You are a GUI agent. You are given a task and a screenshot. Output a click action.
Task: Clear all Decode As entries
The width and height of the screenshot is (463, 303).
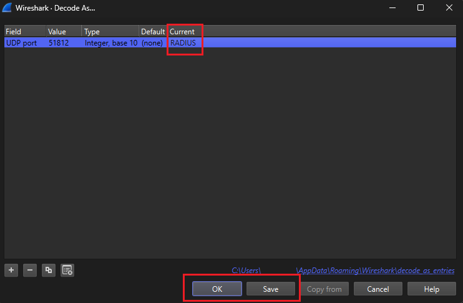pos(67,270)
